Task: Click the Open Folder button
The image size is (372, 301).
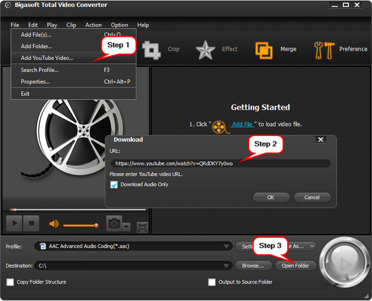Action: click(296, 266)
